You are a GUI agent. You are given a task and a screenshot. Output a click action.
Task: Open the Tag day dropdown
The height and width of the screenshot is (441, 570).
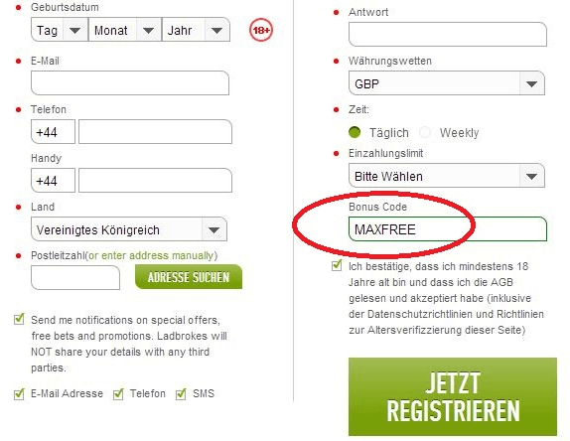60,30
